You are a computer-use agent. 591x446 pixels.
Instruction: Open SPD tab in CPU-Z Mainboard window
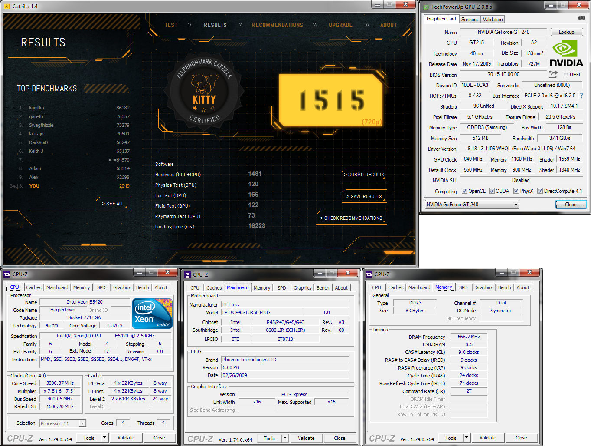coord(281,288)
